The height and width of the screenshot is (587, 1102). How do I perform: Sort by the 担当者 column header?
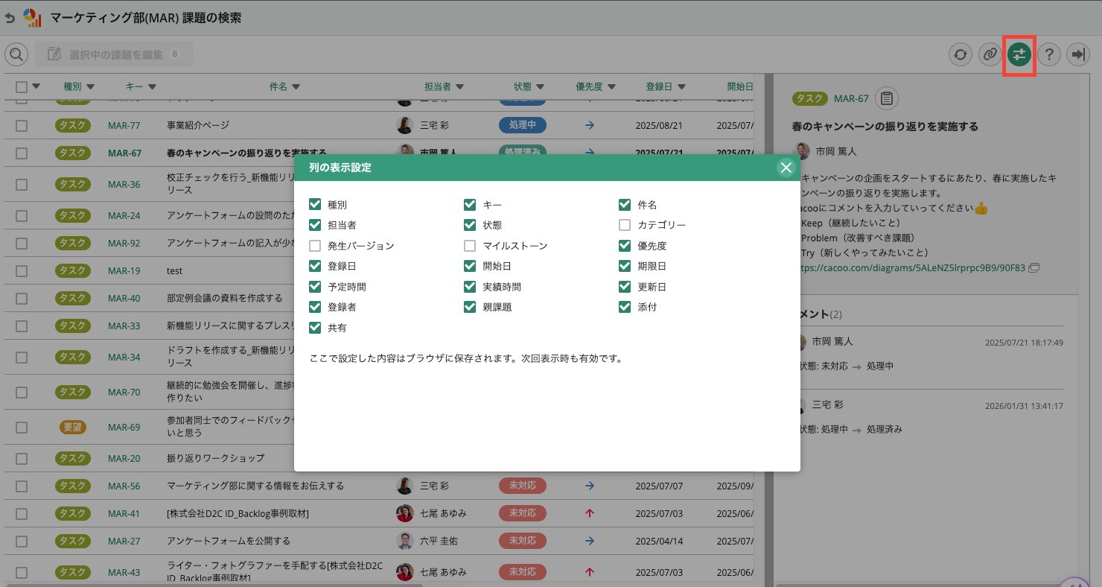445,87
